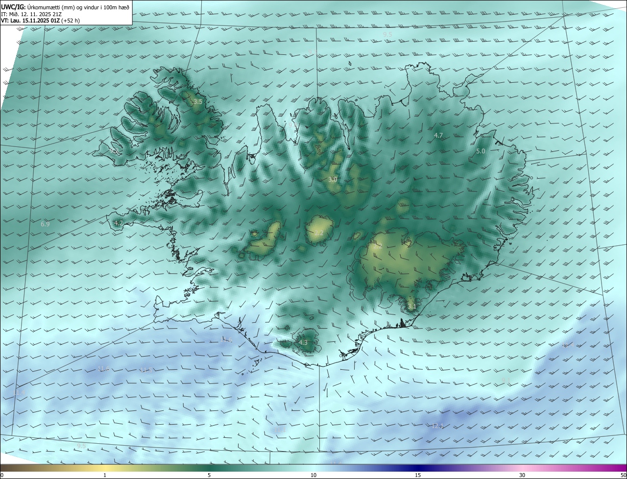Viewport: 627px width, 479px height.
Task: Click the 12.1 value label in the southeast sea
Action: 437,426
